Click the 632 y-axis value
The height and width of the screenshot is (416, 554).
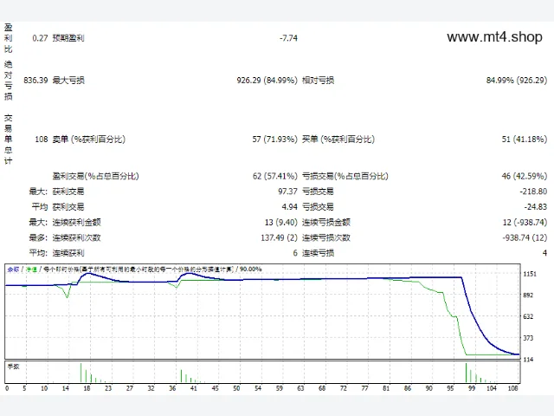(528, 316)
